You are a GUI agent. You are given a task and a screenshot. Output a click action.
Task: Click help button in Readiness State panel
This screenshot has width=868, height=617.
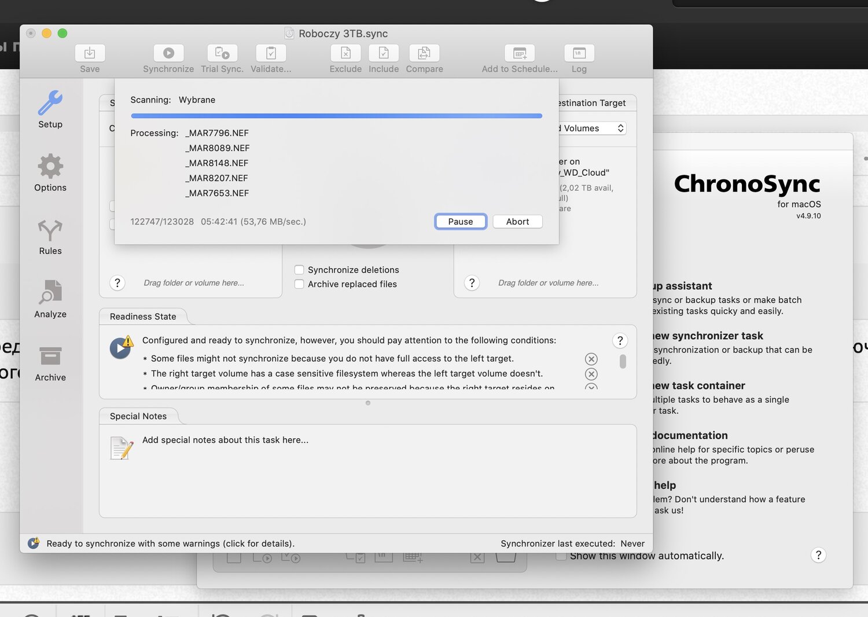click(620, 341)
